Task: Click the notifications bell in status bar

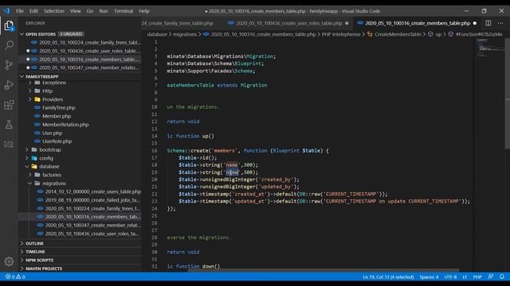Action: (502, 277)
